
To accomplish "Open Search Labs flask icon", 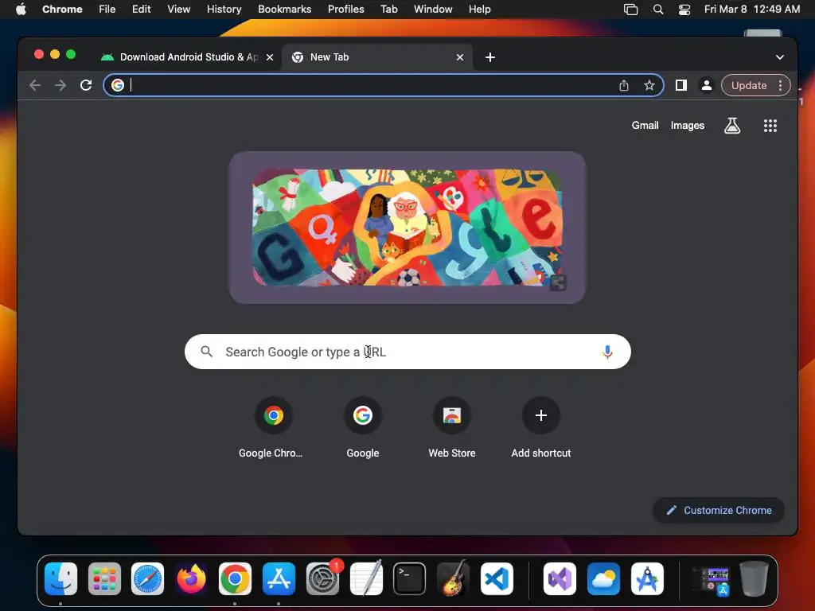I will coord(732,125).
